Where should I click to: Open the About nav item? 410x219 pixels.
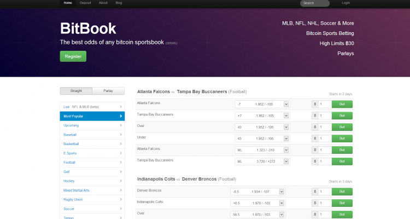[103, 3]
